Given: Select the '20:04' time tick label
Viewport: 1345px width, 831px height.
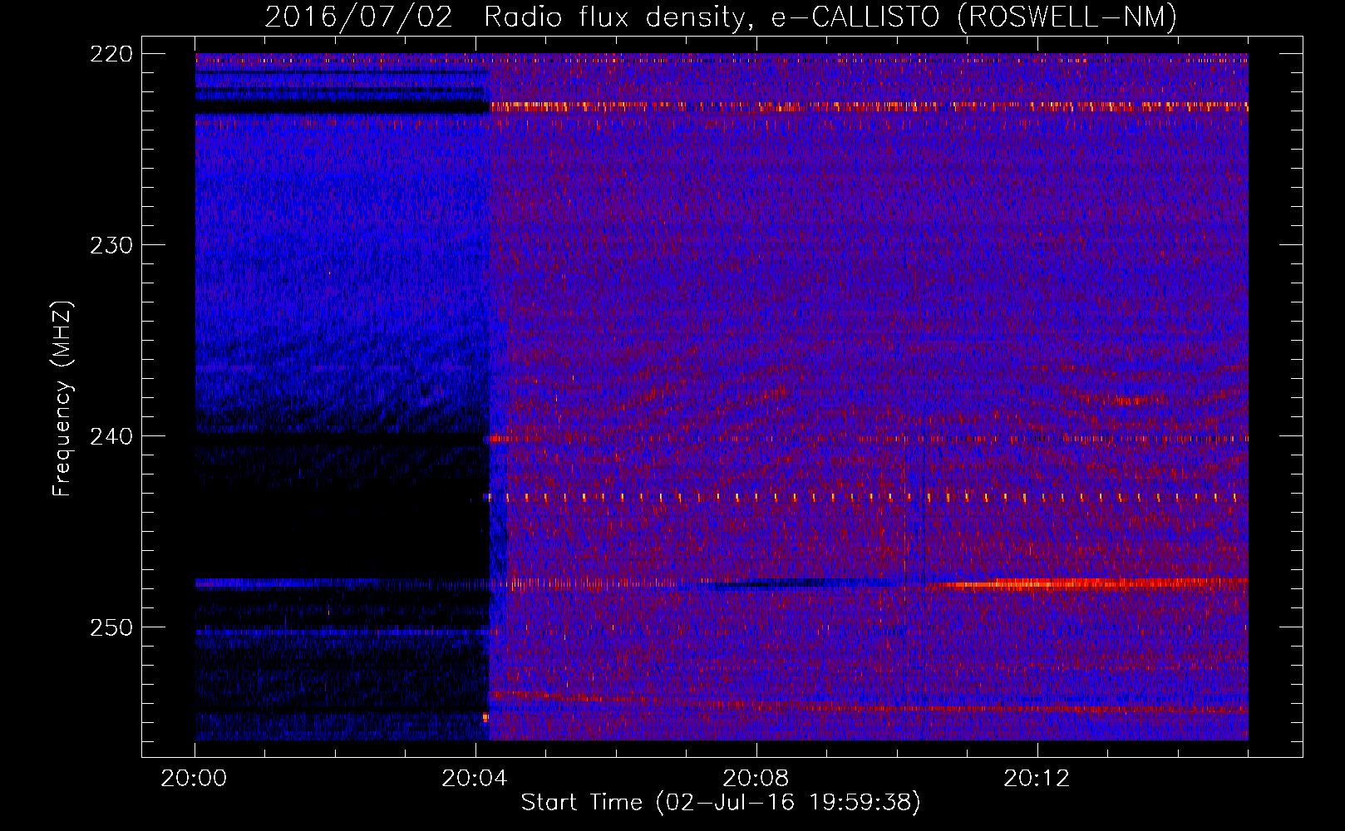Looking at the screenshot, I should pos(475,779).
